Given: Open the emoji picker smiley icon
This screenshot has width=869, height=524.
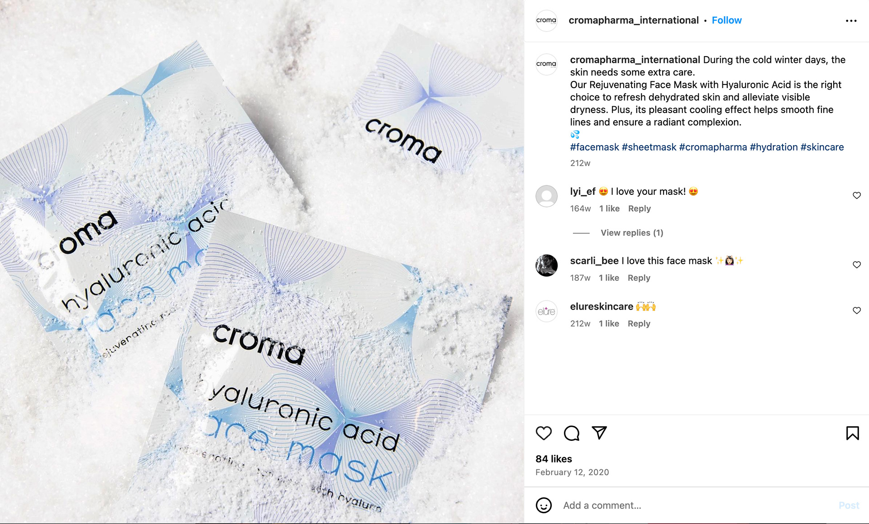Looking at the screenshot, I should [544, 505].
